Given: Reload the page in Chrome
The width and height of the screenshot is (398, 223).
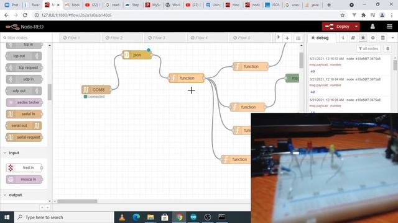Looking at the screenshot, I should click(x=25, y=15).
